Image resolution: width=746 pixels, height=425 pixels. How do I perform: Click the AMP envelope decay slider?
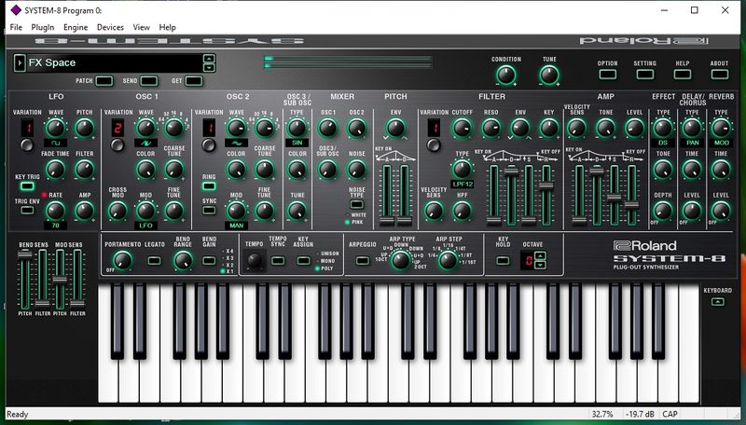(597, 172)
